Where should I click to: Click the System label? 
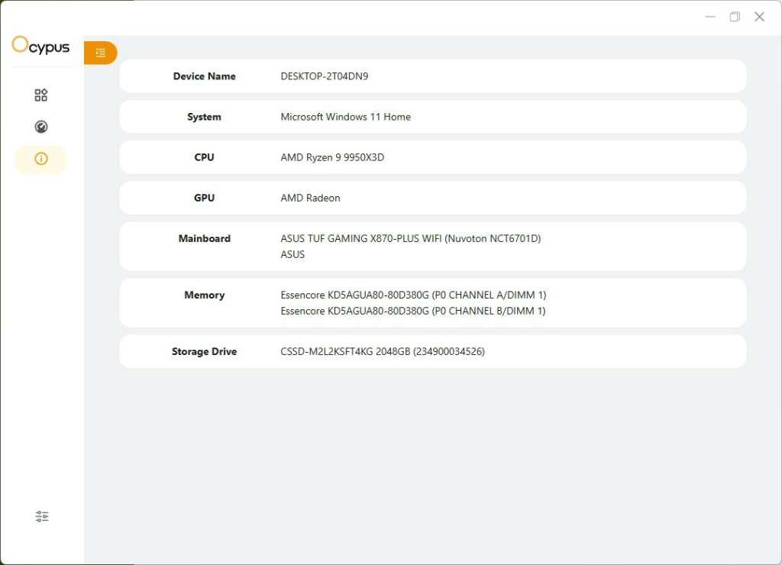coord(204,117)
